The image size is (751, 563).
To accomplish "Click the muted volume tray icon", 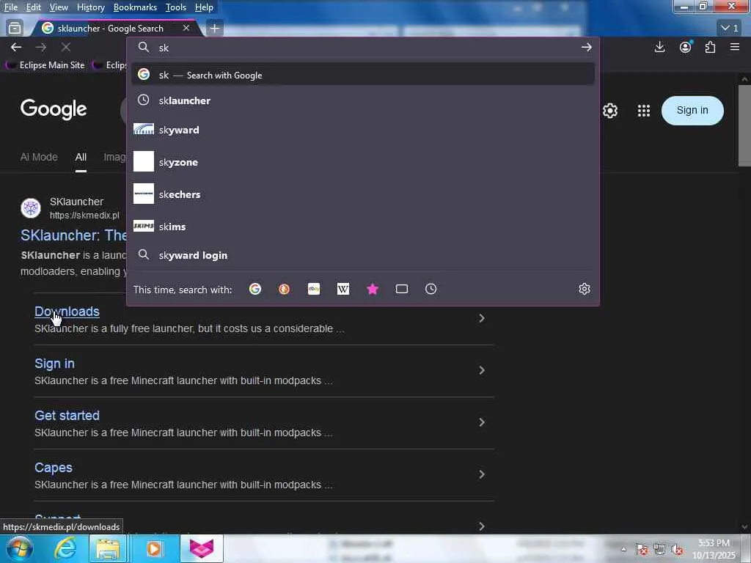I will [x=677, y=550].
